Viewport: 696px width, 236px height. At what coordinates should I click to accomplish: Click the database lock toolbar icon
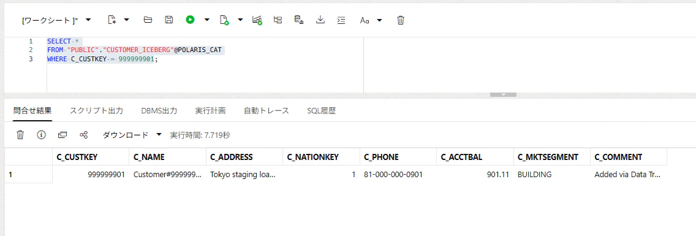pos(299,20)
